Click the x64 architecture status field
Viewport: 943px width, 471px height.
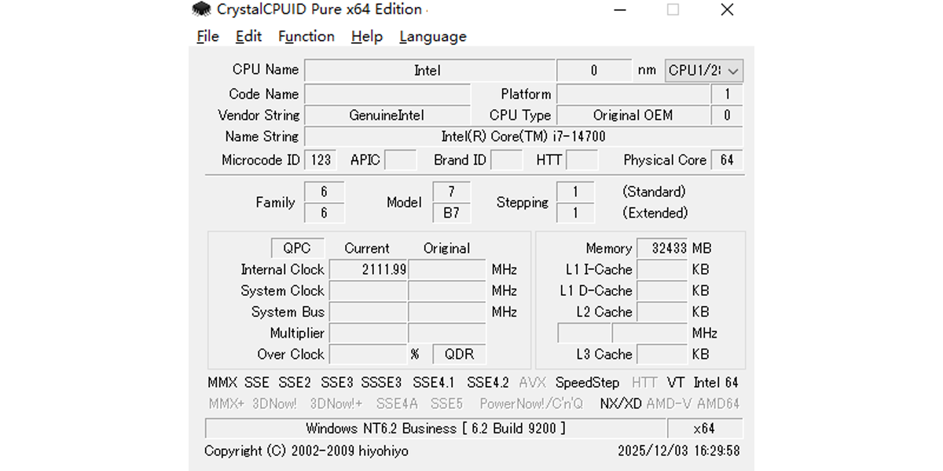tap(705, 429)
